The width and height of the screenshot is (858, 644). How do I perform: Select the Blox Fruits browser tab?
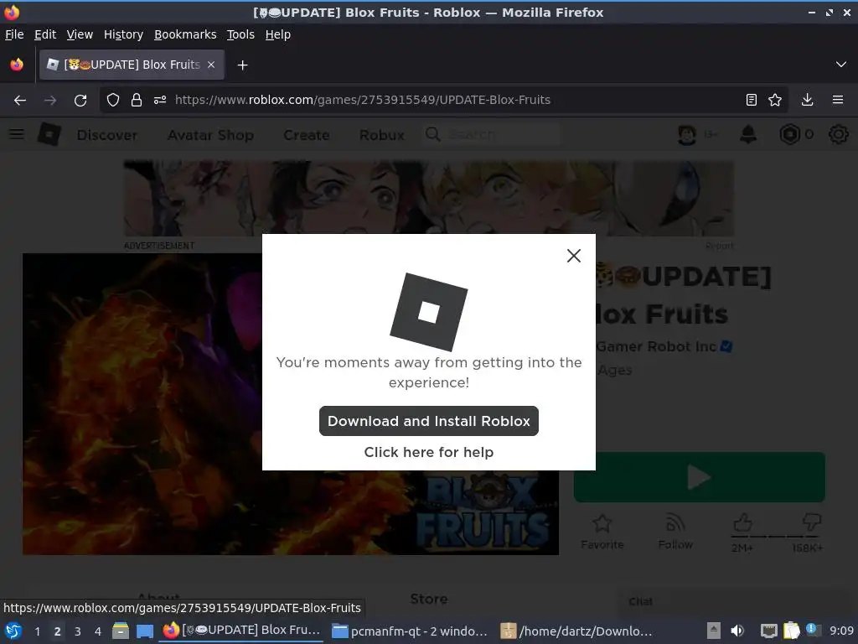click(132, 65)
